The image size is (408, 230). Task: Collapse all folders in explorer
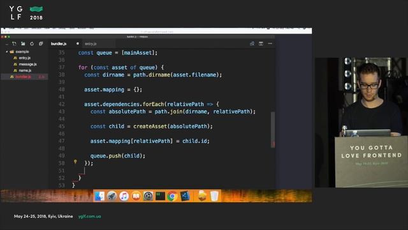click(x=41, y=44)
